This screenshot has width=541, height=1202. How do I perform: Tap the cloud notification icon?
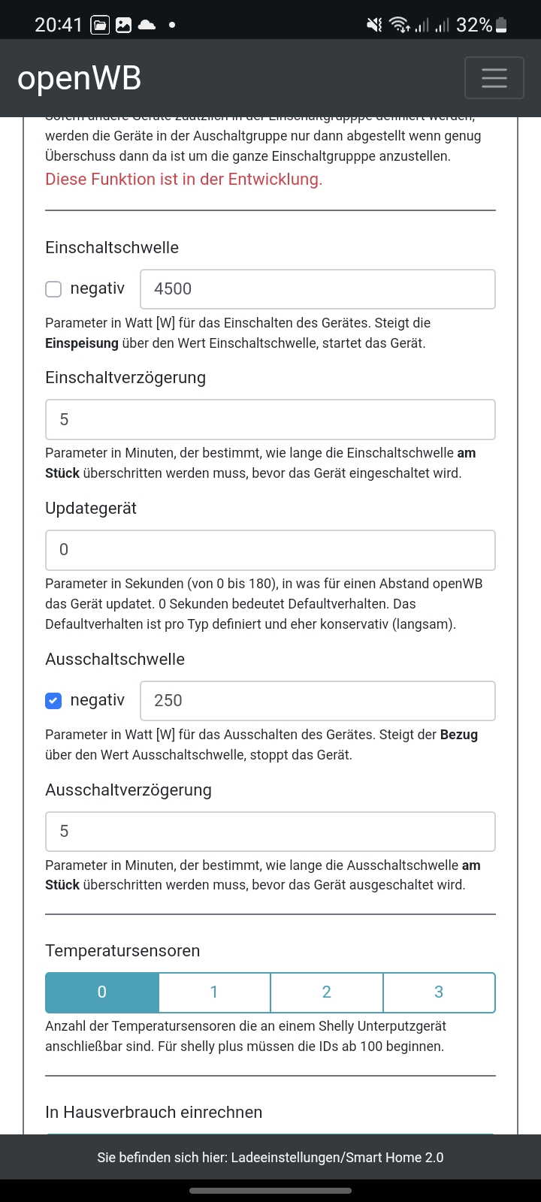click(147, 26)
